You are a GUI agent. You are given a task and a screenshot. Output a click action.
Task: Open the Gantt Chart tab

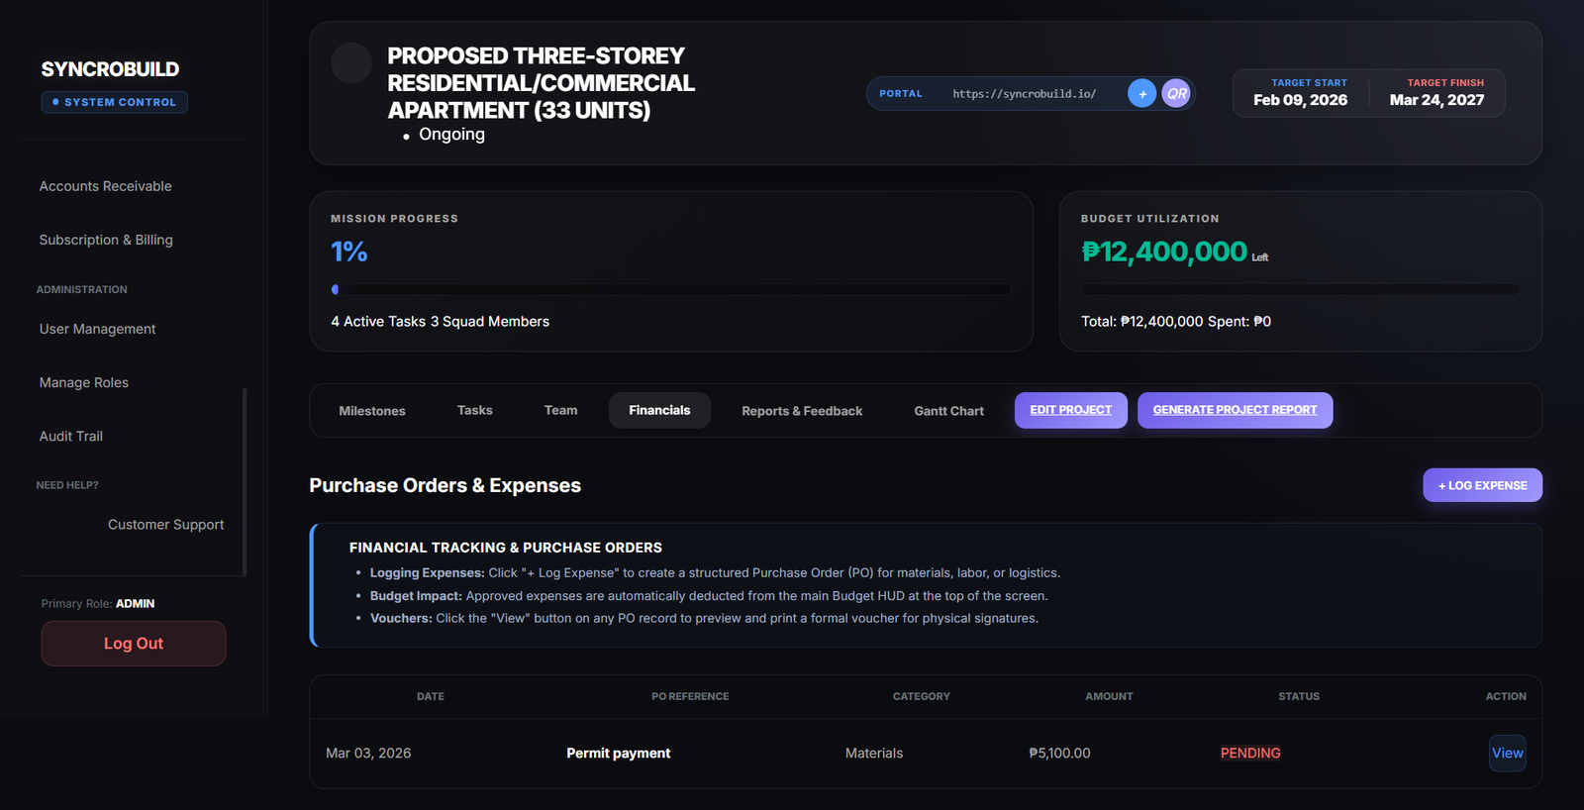(x=949, y=411)
